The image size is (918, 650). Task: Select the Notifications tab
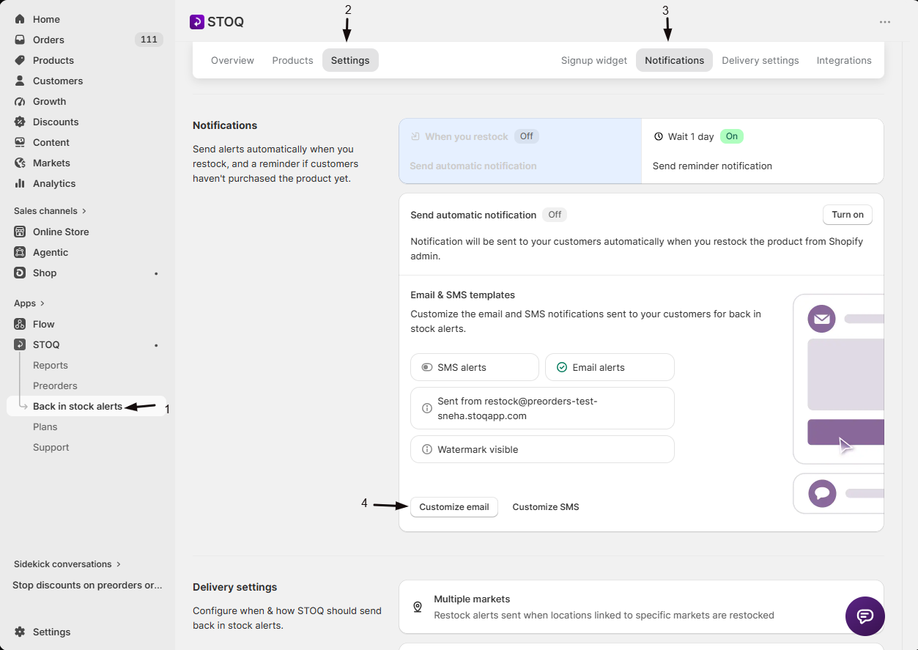click(675, 60)
